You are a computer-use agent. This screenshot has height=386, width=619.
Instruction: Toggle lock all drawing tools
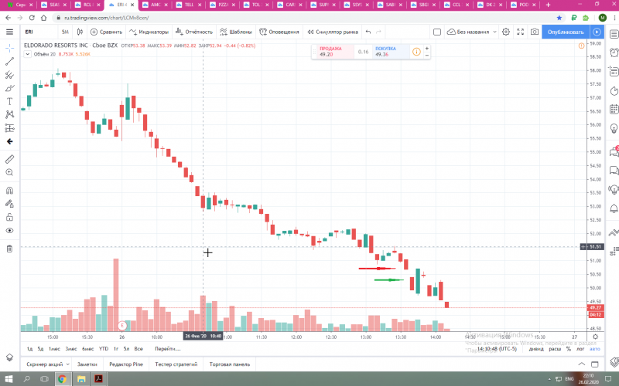point(9,217)
